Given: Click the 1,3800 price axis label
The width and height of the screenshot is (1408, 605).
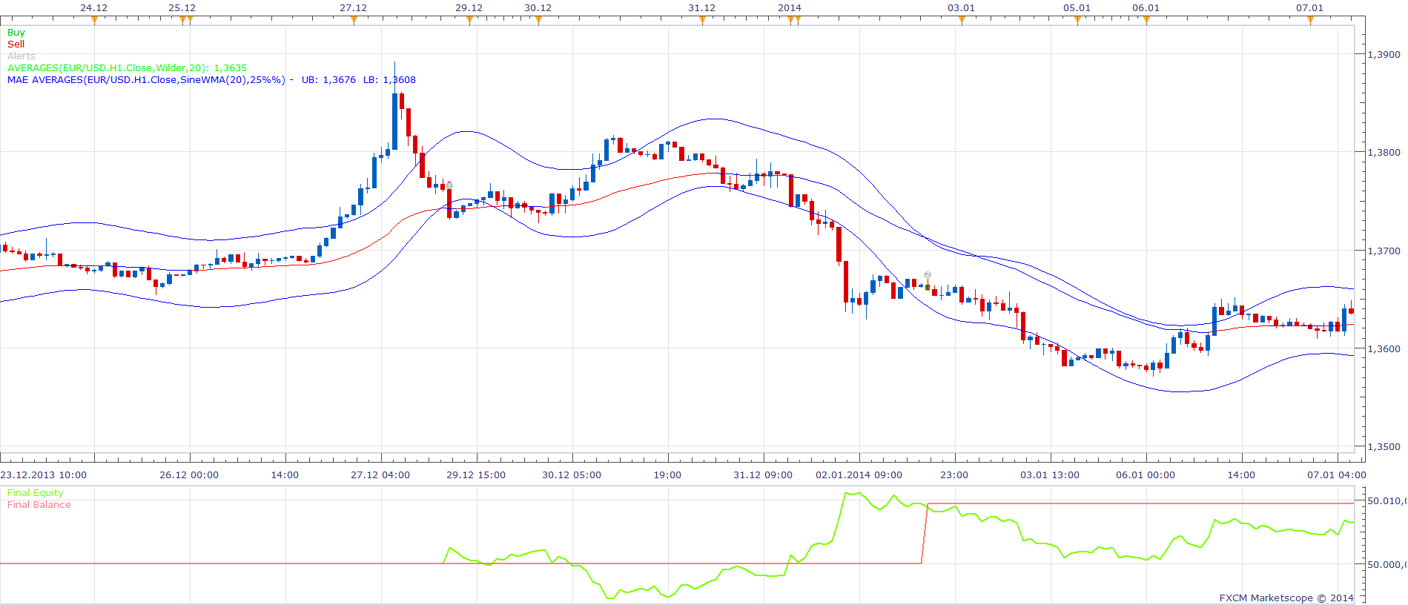Looking at the screenshot, I should [x=1384, y=153].
